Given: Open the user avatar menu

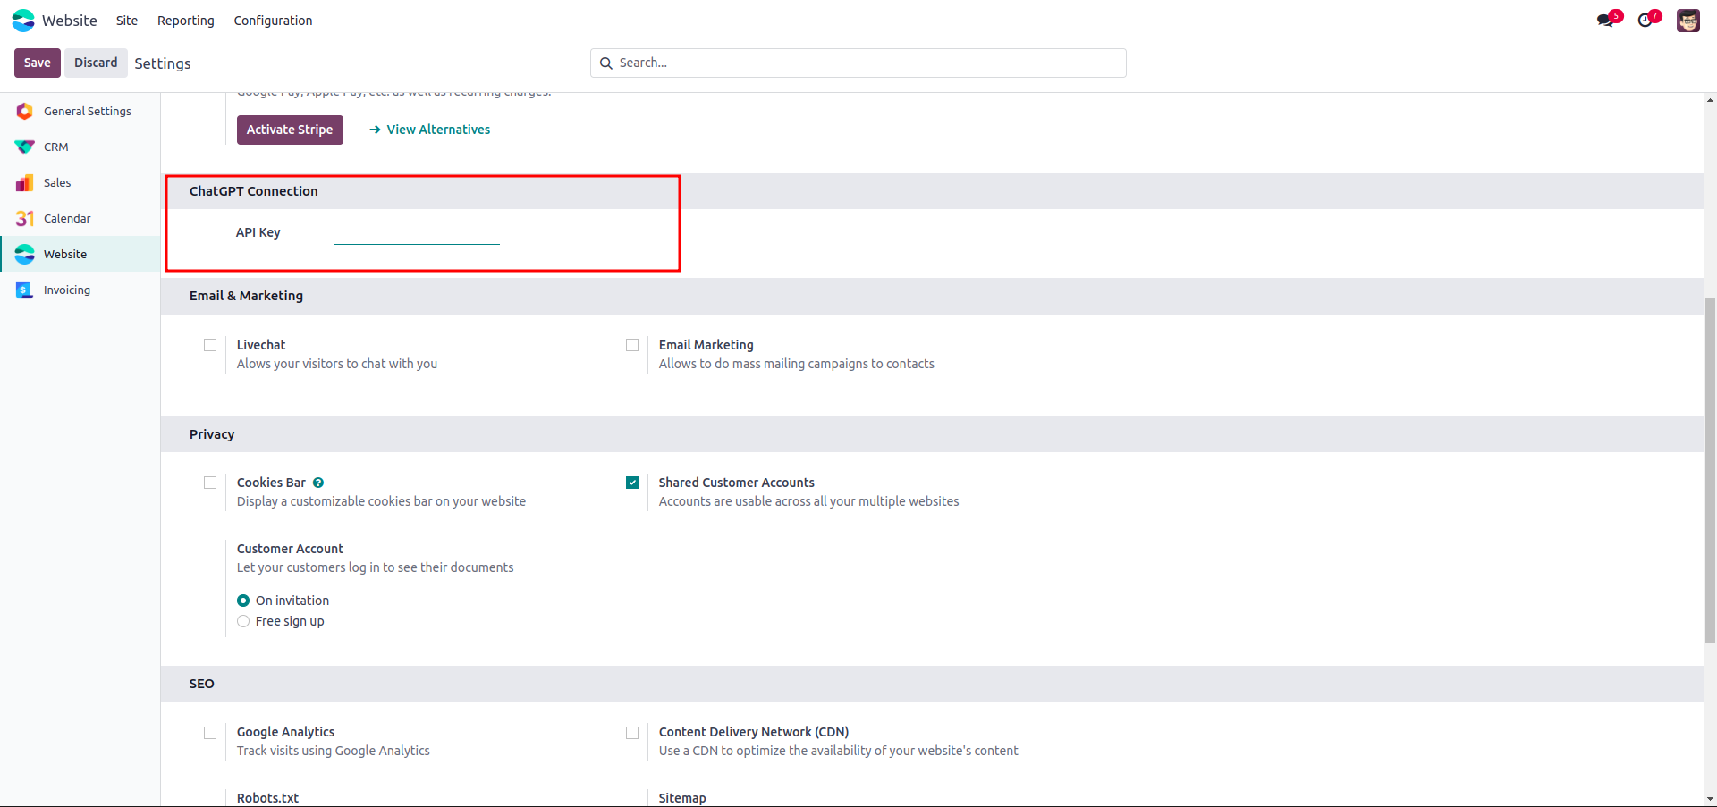Looking at the screenshot, I should pyautogui.click(x=1687, y=21).
